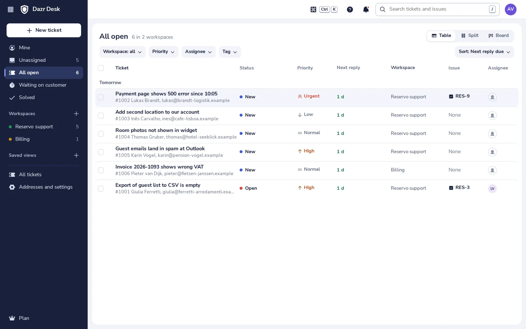Click LV assignee avatar on ticket #1001
The width and height of the screenshot is (526, 329).
pyautogui.click(x=492, y=189)
